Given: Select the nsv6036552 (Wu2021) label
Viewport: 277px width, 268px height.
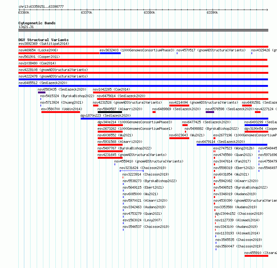Looking at the screenshot, I should [115, 135].
